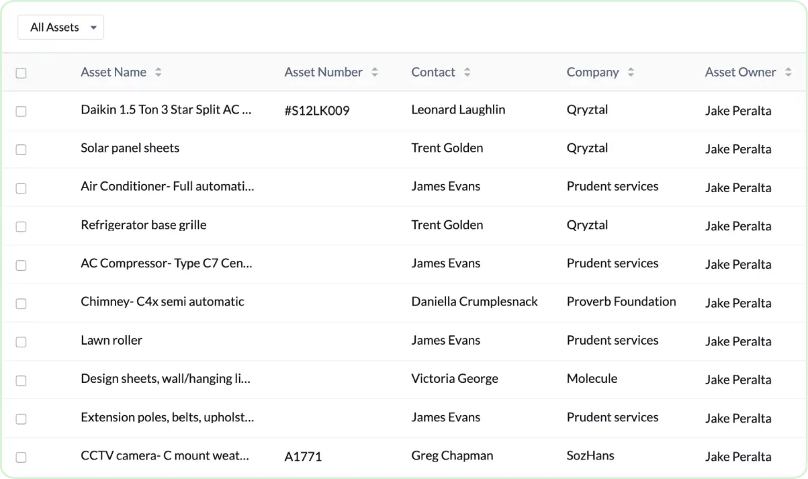Check the select-all checkbox in header
Image resolution: width=808 pixels, height=479 pixels.
[21, 73]
